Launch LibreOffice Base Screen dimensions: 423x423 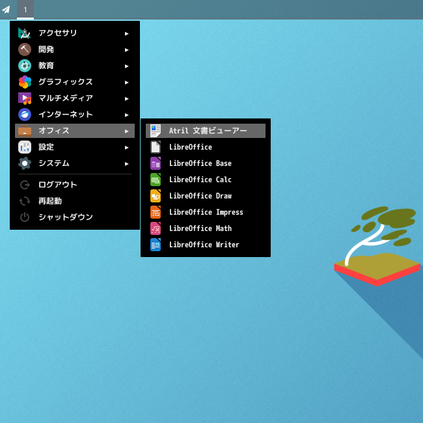point(206,163)
